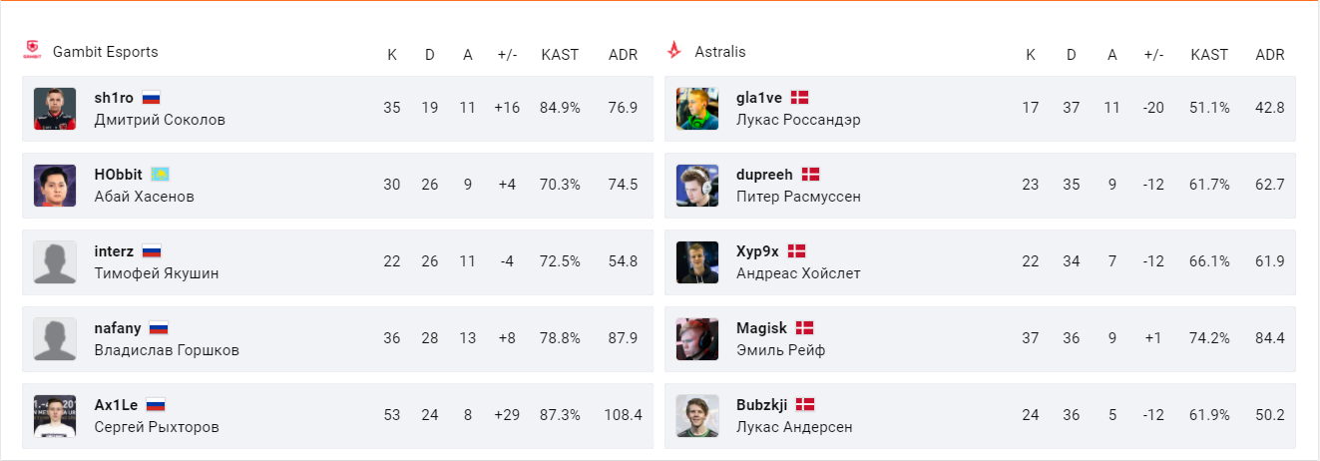This screenshot has height=461, width=1320.
Task: Click the placeholder avatar for interz
Action: coord(55,261)
